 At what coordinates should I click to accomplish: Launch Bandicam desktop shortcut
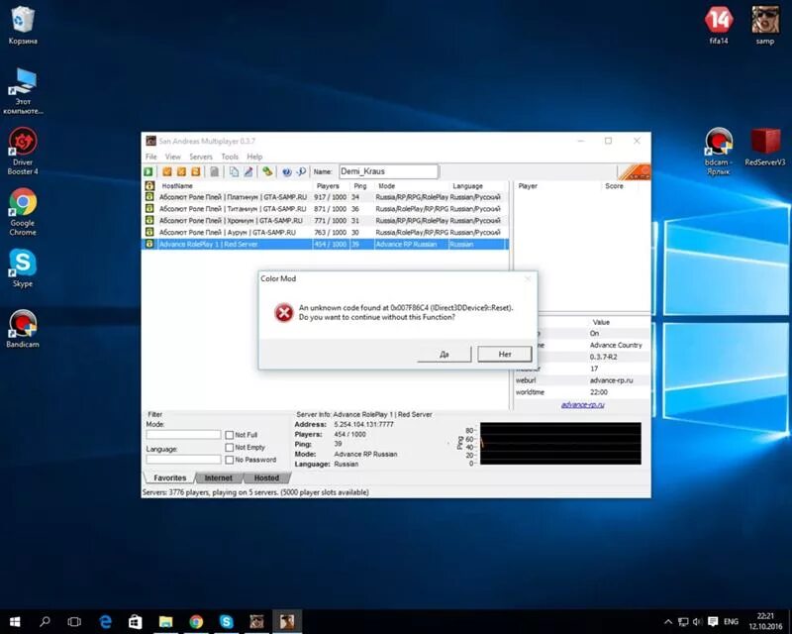tap(23, 329)
